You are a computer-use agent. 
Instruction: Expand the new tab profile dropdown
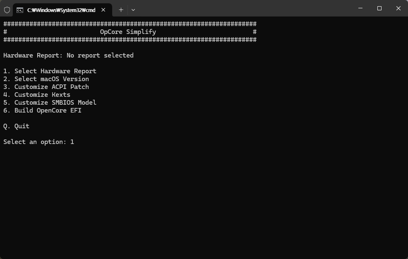(133, 10)
